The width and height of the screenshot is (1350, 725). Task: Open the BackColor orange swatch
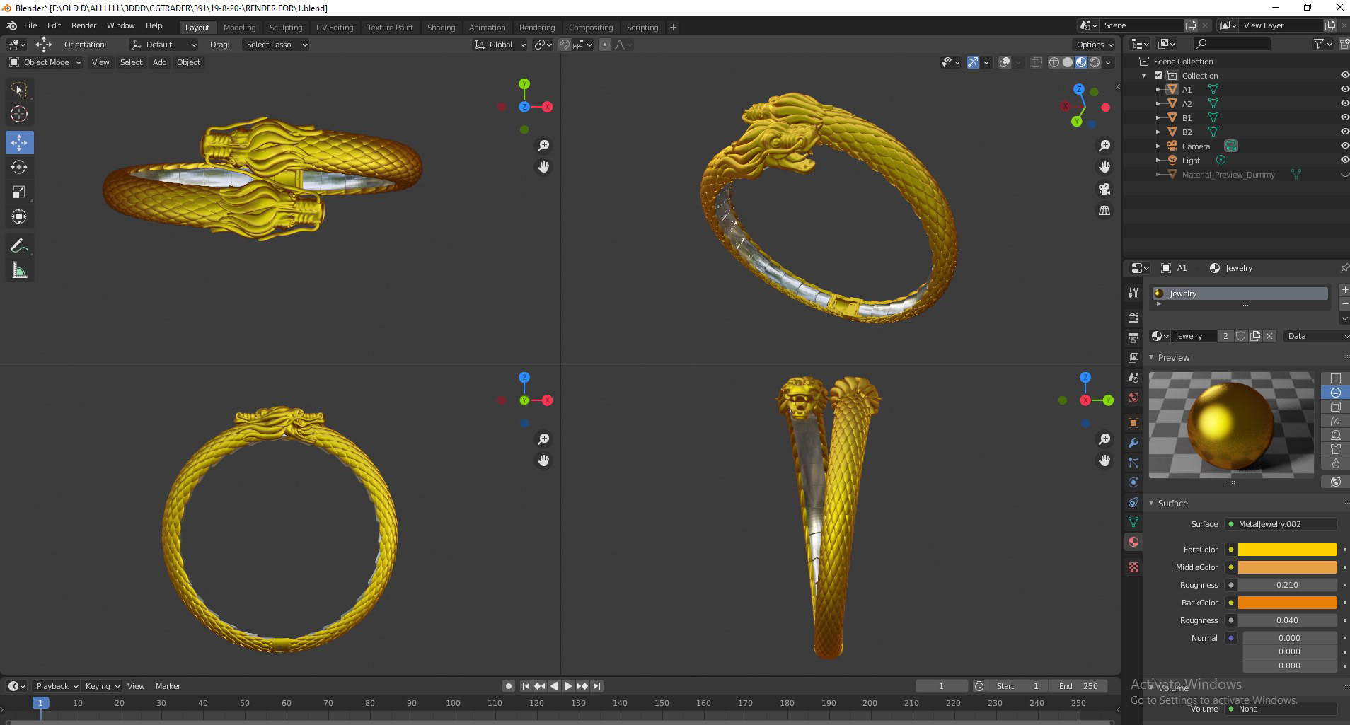[1287, 603]
